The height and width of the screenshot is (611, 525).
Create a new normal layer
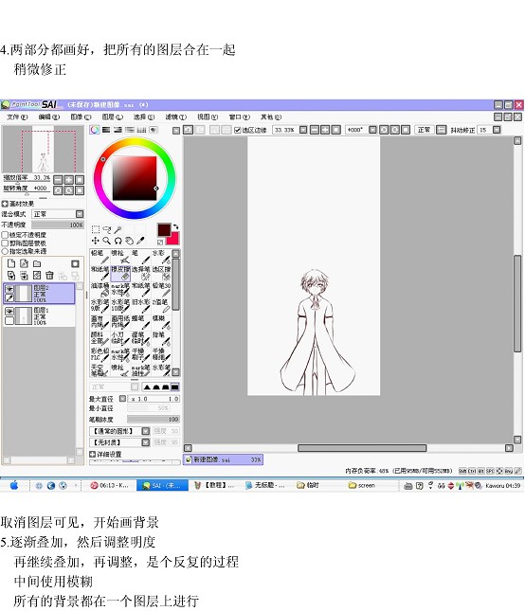click(11, 263)
